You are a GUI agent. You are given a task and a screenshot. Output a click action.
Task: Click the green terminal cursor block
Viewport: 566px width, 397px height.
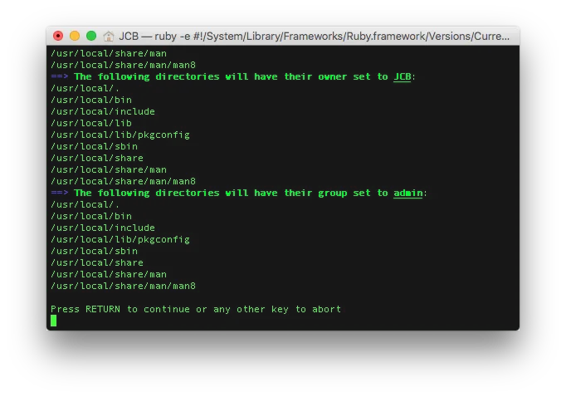point(53,321)
